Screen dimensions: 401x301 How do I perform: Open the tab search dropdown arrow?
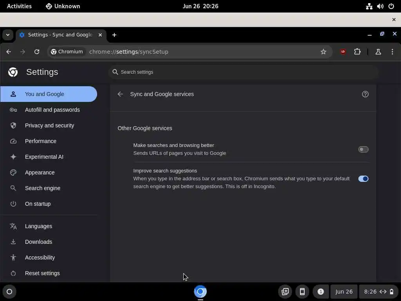8,35
